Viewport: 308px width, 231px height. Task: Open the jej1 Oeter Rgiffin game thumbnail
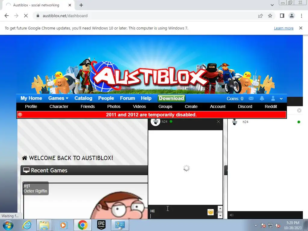[x=85, y=201]
